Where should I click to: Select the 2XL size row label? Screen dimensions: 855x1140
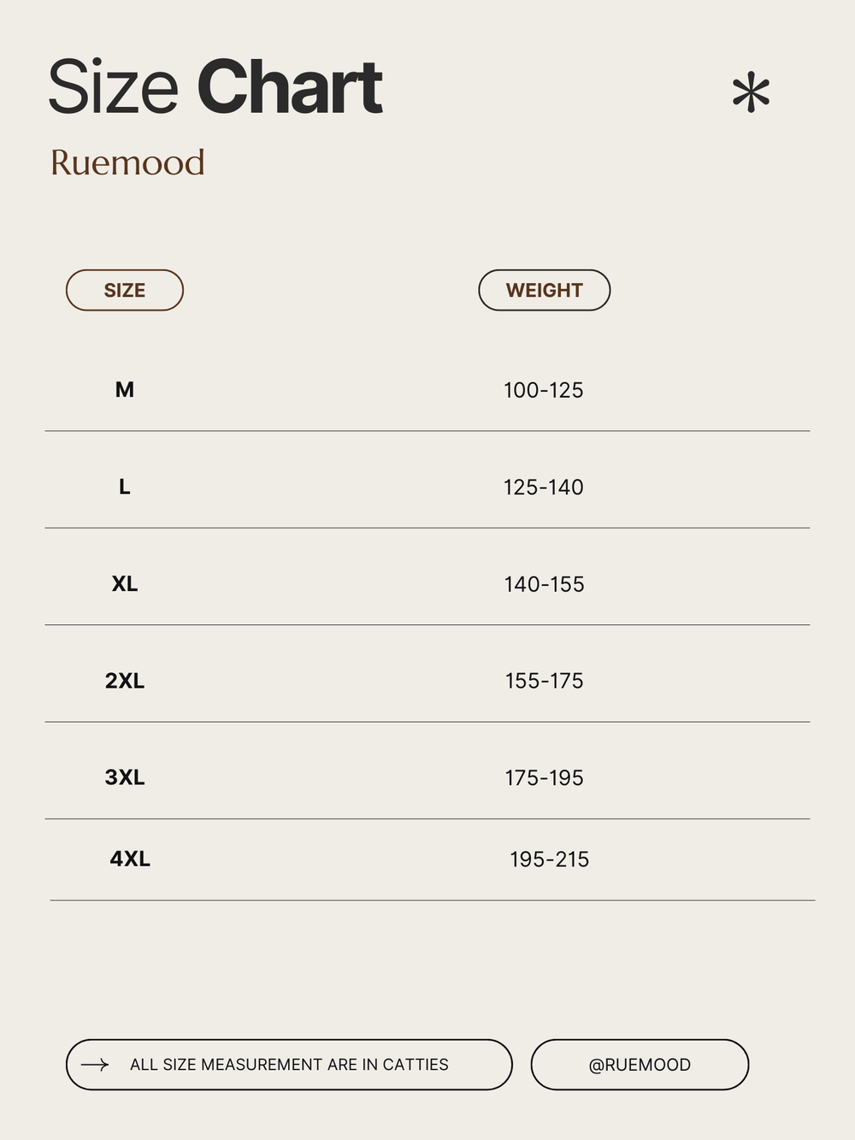pos(125,681)
